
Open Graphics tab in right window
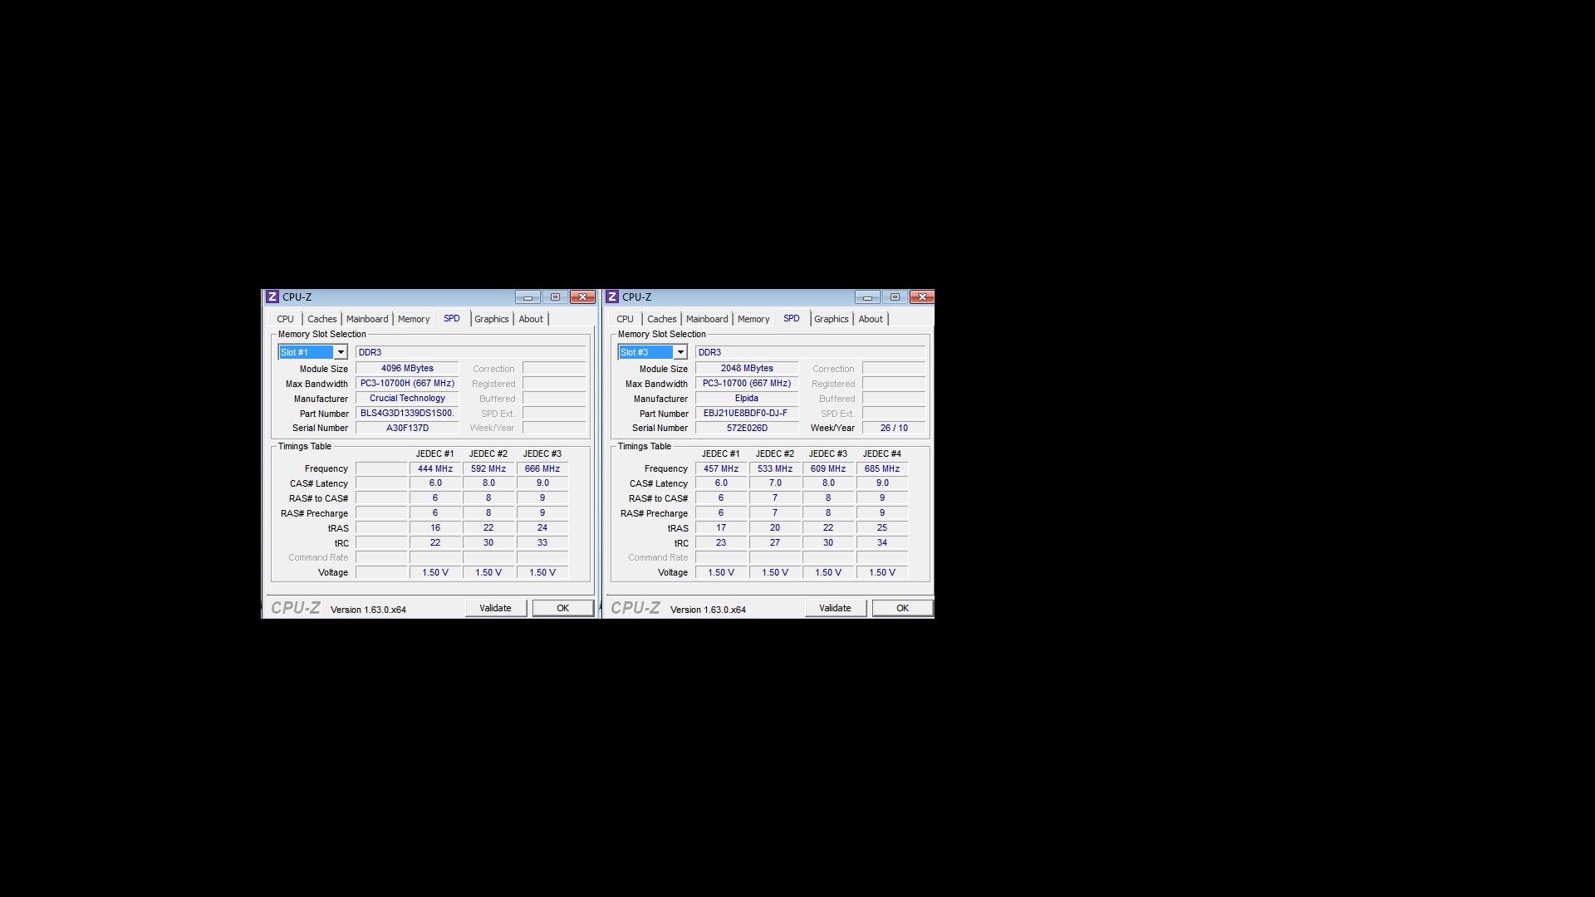[831, 319]
